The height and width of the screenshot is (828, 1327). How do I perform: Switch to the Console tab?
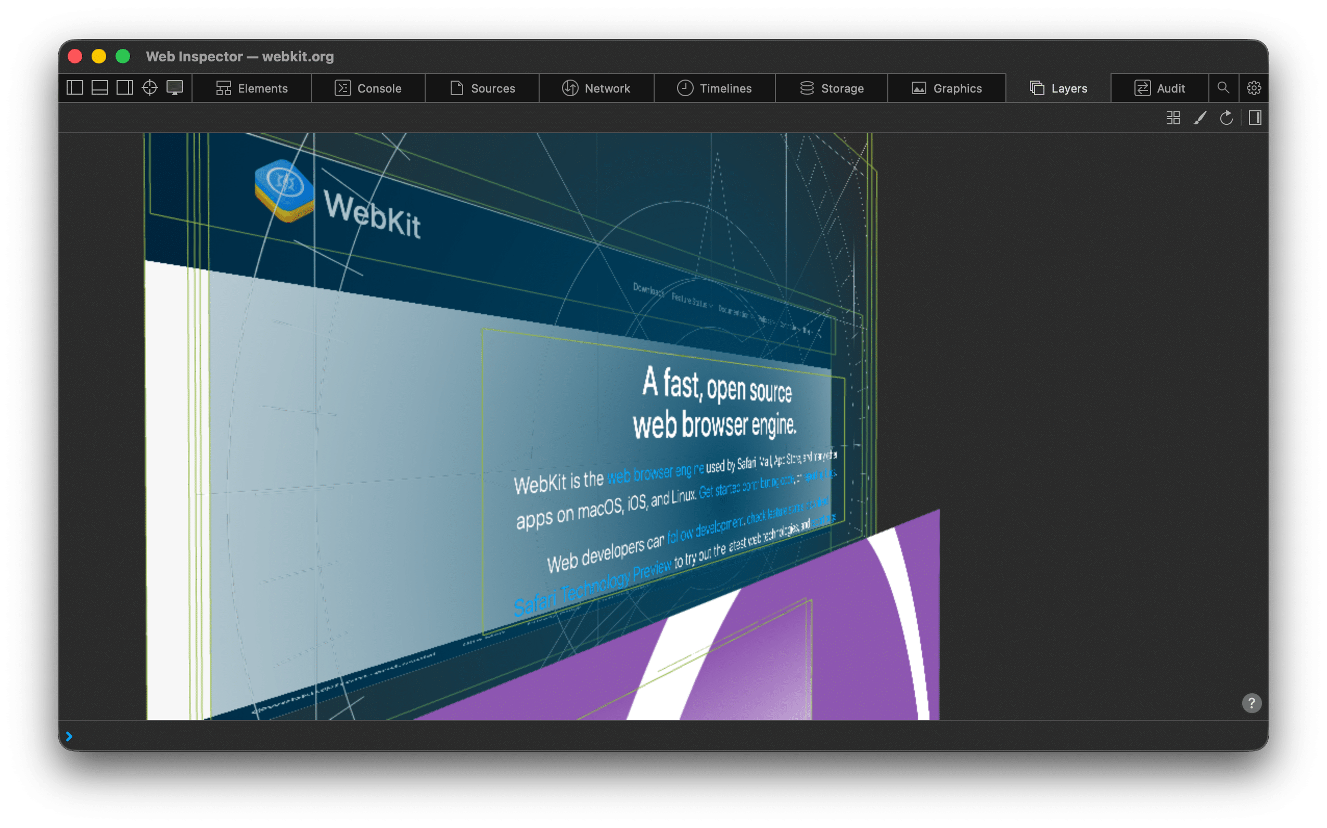368,88
